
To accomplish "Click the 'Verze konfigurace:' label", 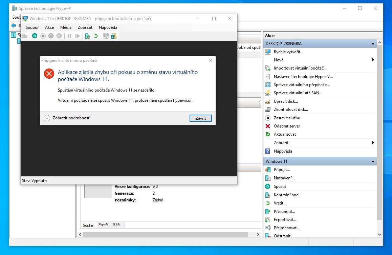I will [x=132, y=187].
